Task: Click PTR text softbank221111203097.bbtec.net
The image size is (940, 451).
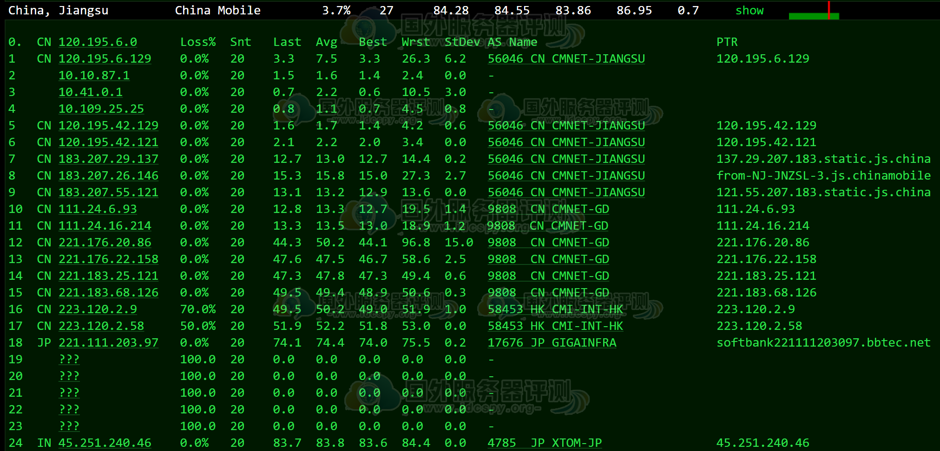Action: tap(823, 342)
